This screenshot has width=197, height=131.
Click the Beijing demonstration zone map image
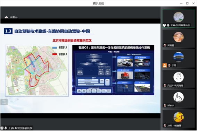coord(37,71)
